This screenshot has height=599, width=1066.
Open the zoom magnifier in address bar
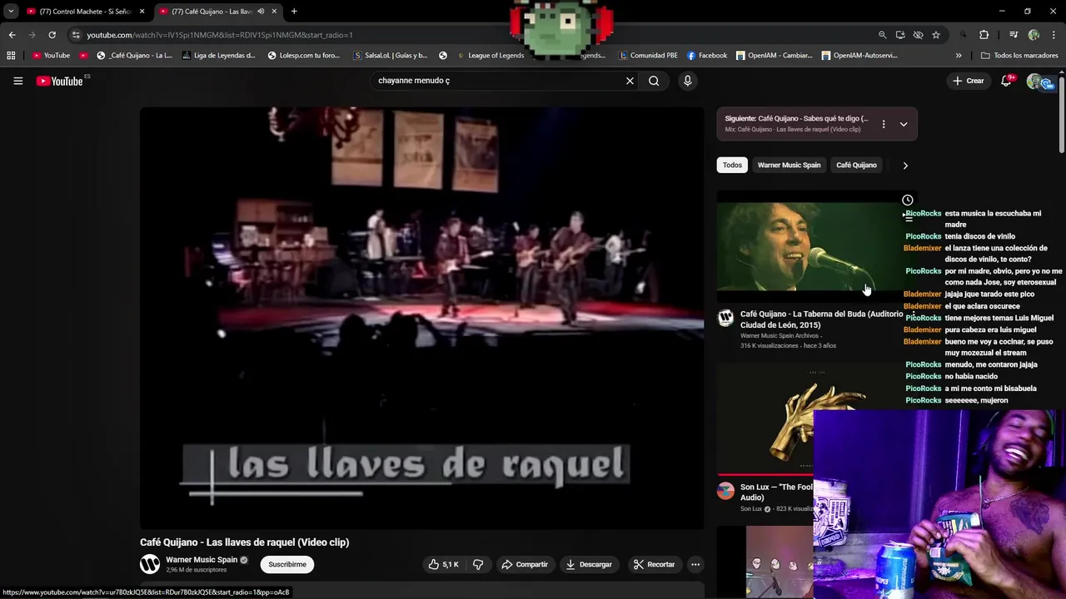click(882, 35)
